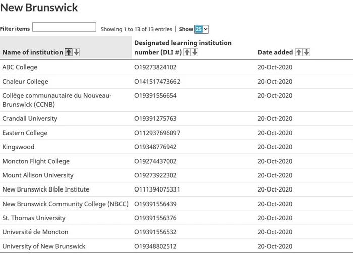The width and height of the screenshot is (353, 254).
Task: Sort Date added descending
Action: pos(307,52)
